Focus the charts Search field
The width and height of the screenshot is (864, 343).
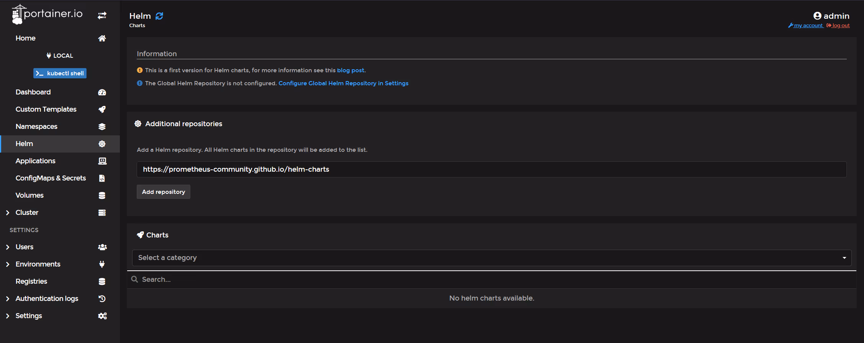pyautogui.click(x=492, y=280)
